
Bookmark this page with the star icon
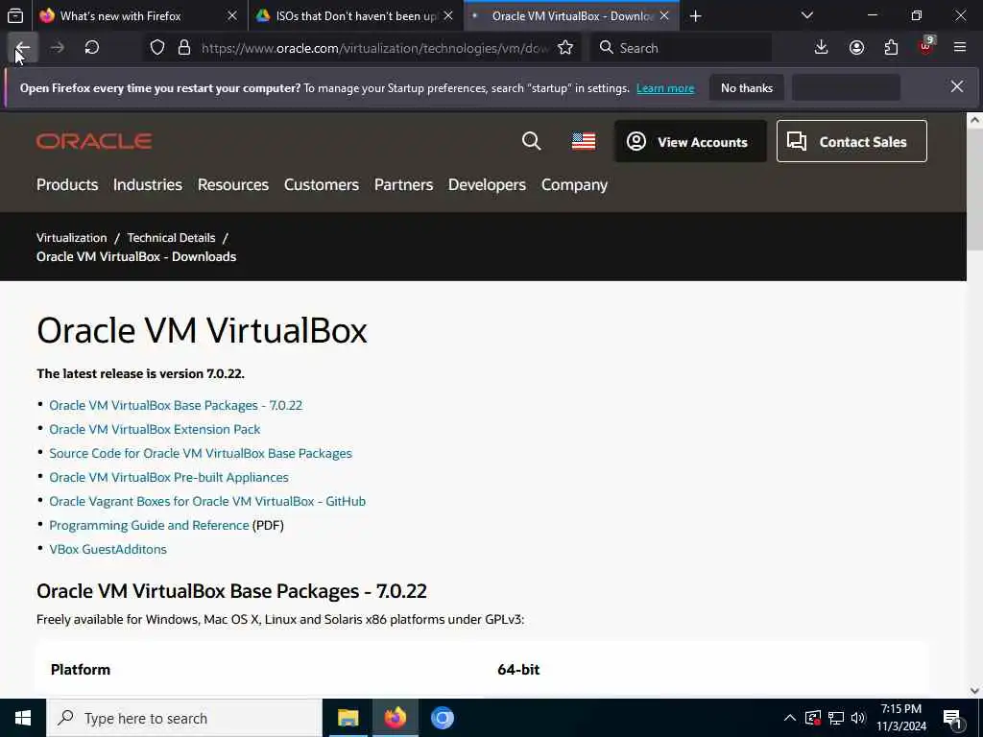coord(565,48)
